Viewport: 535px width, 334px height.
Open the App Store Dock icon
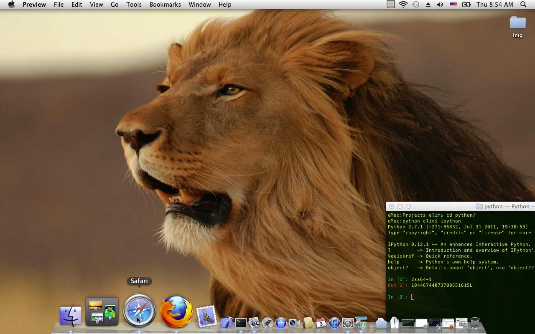point(281,323)
